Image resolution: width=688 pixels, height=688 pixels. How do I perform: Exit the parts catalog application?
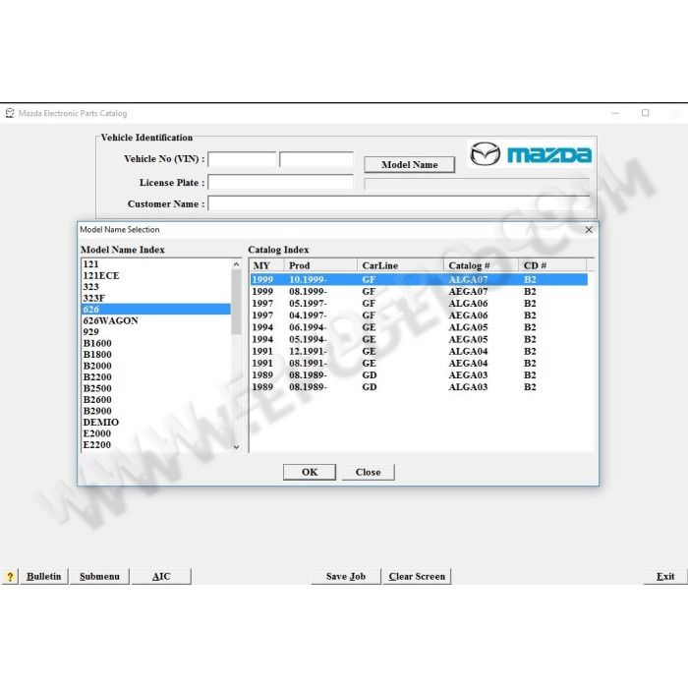point(665,577)
